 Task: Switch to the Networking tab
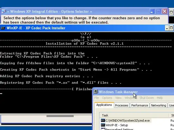coord(159,105)
